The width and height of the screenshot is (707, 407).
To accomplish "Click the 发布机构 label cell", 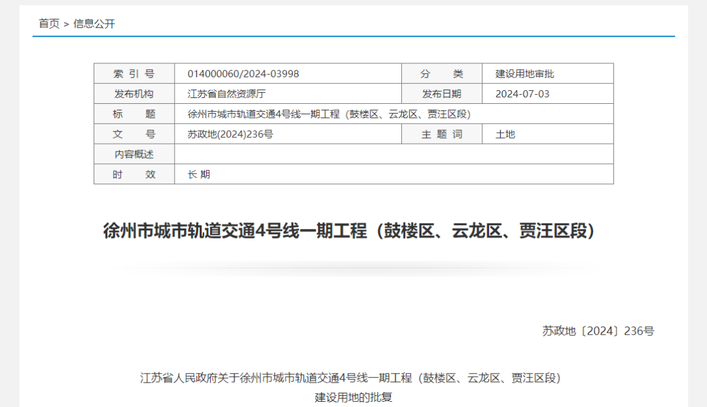I will pyautogui.click(x=134, y=94).
